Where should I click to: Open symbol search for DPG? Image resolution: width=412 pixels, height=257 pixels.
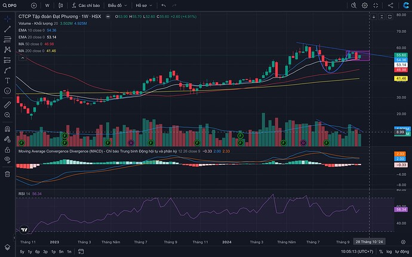10,5
